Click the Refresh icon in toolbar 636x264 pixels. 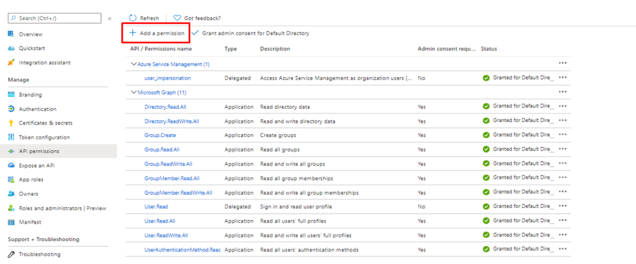132,18
